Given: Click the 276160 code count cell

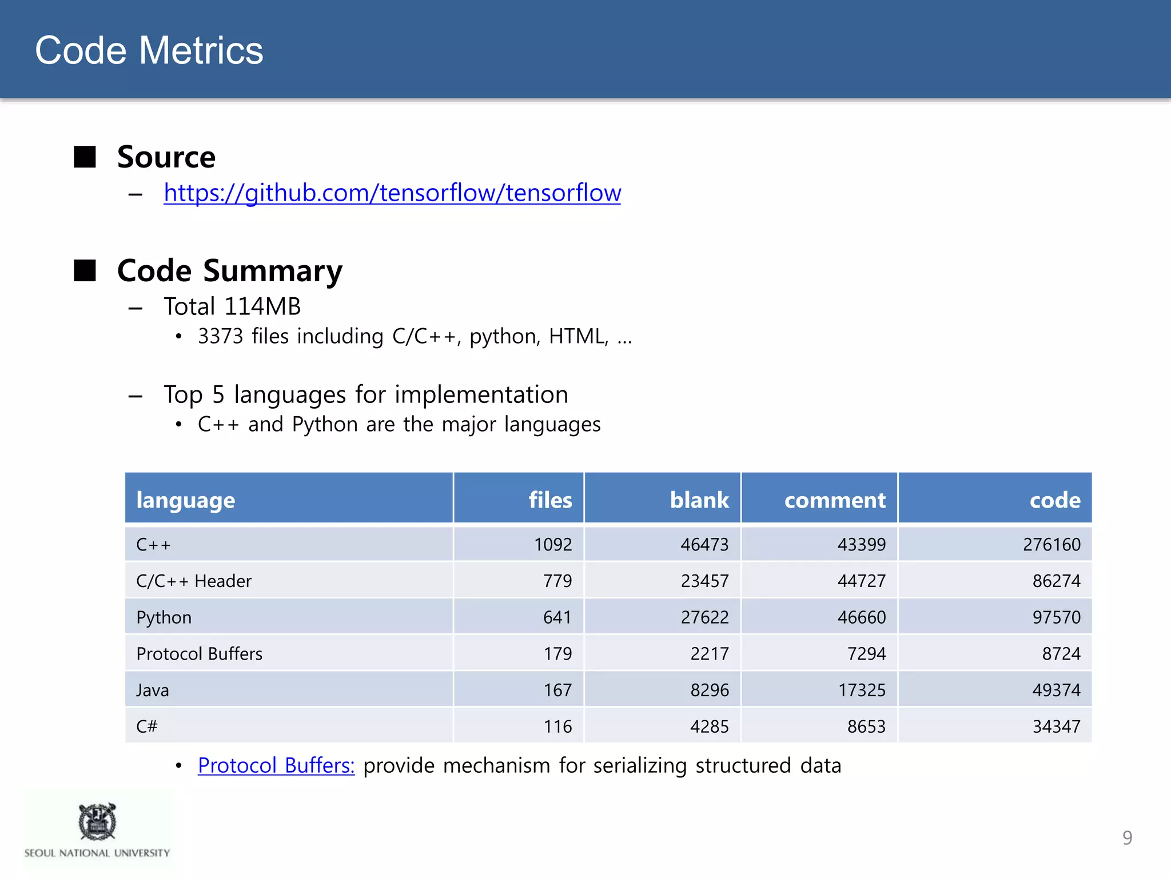Looking at the screenshot, I should click(x=1051, y=544).
